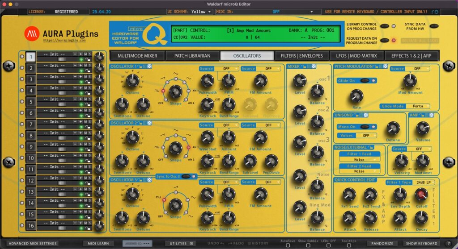Open Oscillator 1 FM Source dropdown
The height and width of the screenshot is (249, 458).
click(x=268, y=69)
